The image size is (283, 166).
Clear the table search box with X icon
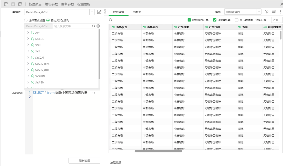click(98, 26)
